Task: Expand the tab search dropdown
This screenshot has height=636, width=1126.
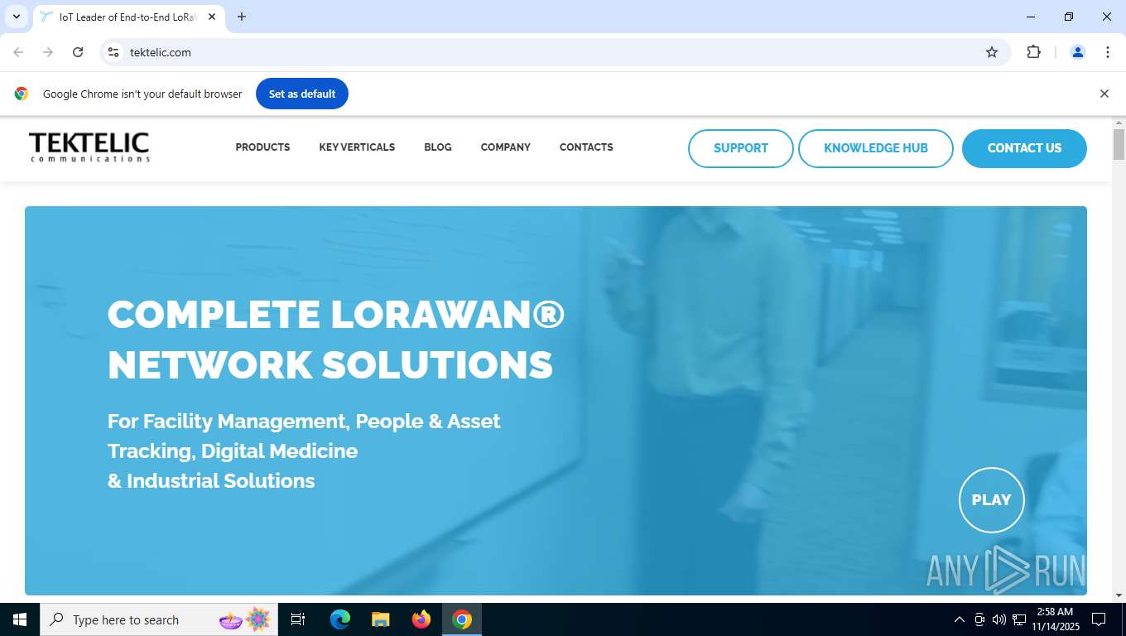Action: tap(17, 17)
